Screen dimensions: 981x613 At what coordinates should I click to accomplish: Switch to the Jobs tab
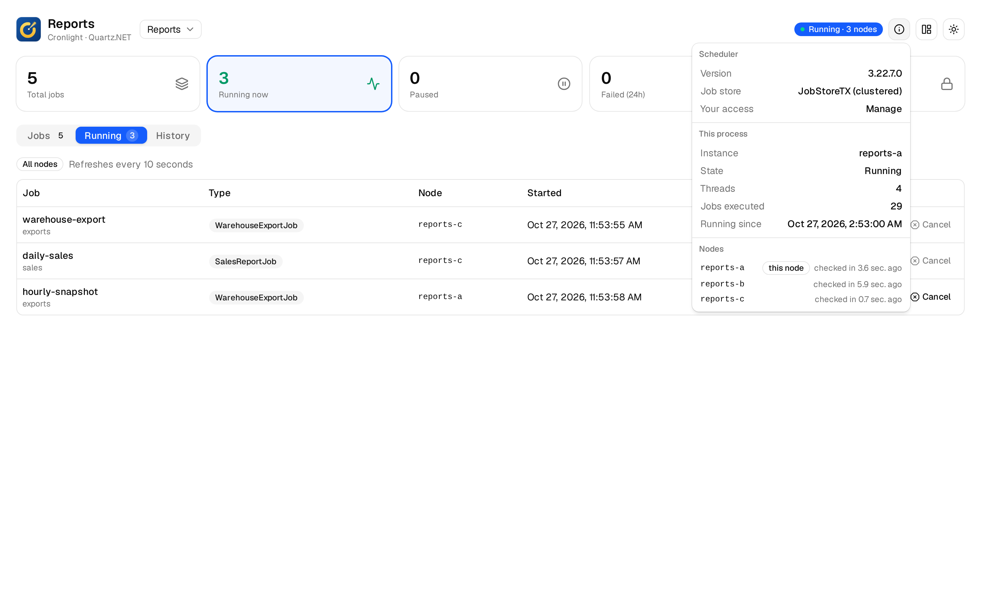[45, 136]
